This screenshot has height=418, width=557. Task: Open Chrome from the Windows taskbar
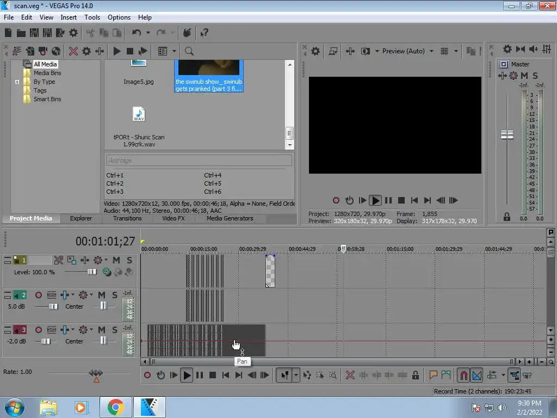tap(115, 407)
